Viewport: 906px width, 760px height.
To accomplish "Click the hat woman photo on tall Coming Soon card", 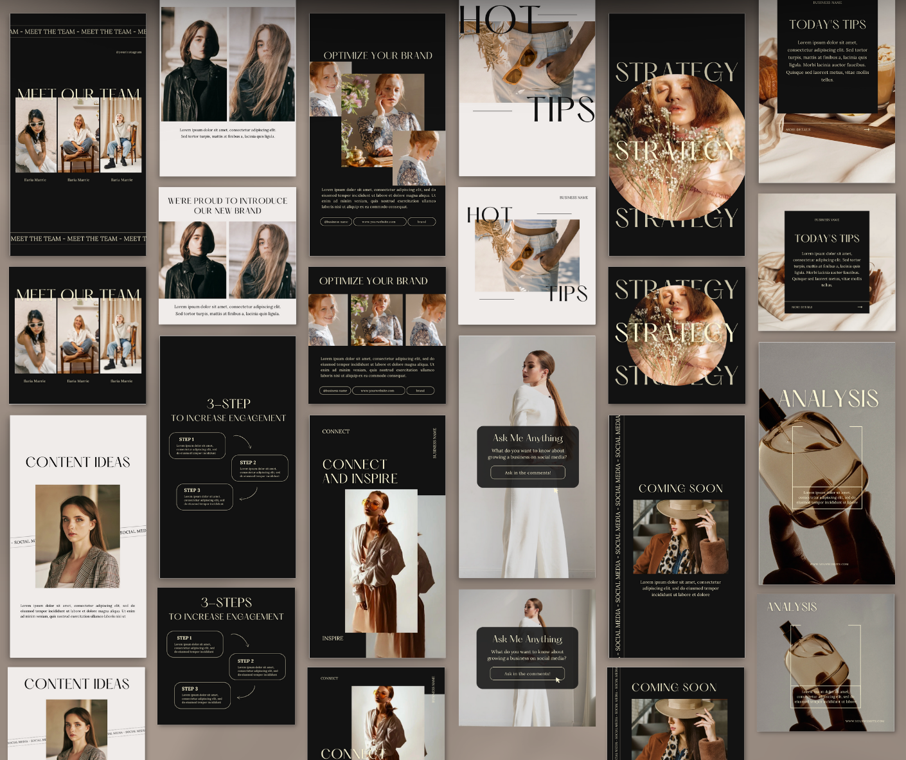I will [680, 537].
